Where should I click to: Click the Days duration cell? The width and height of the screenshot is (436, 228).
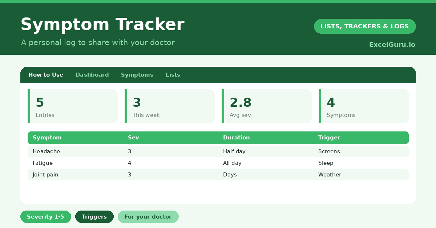[x=230, y=175]
